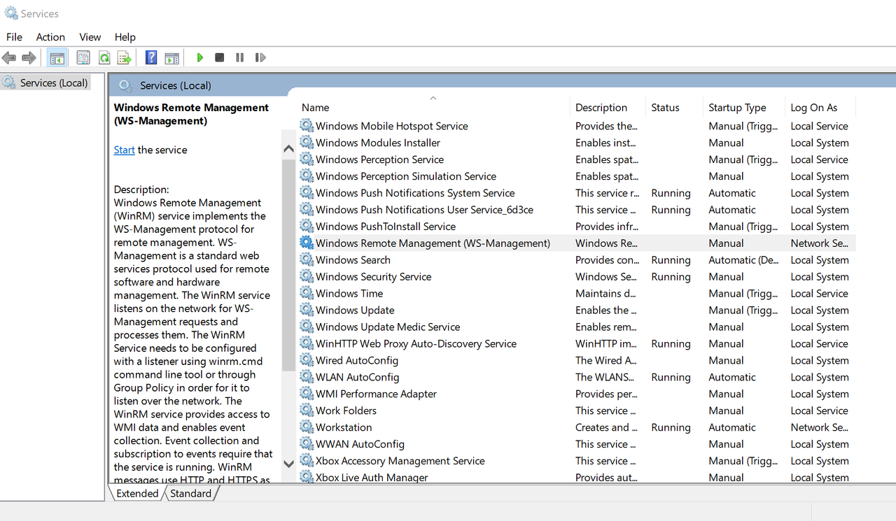Image resolution: width=896 pixels, height=521 pixels.
Task: Click gear icon of Windows Time
Action: (307, 294)
